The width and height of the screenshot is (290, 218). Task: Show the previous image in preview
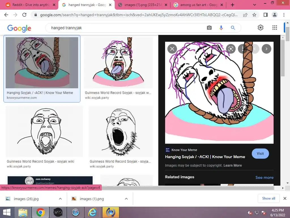coord(255,49)
